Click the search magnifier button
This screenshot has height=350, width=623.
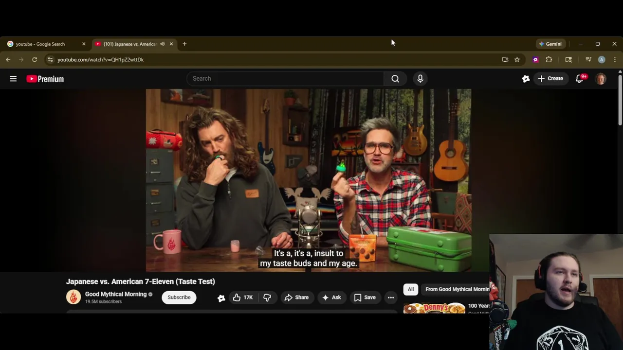click(x=395, y=79)
